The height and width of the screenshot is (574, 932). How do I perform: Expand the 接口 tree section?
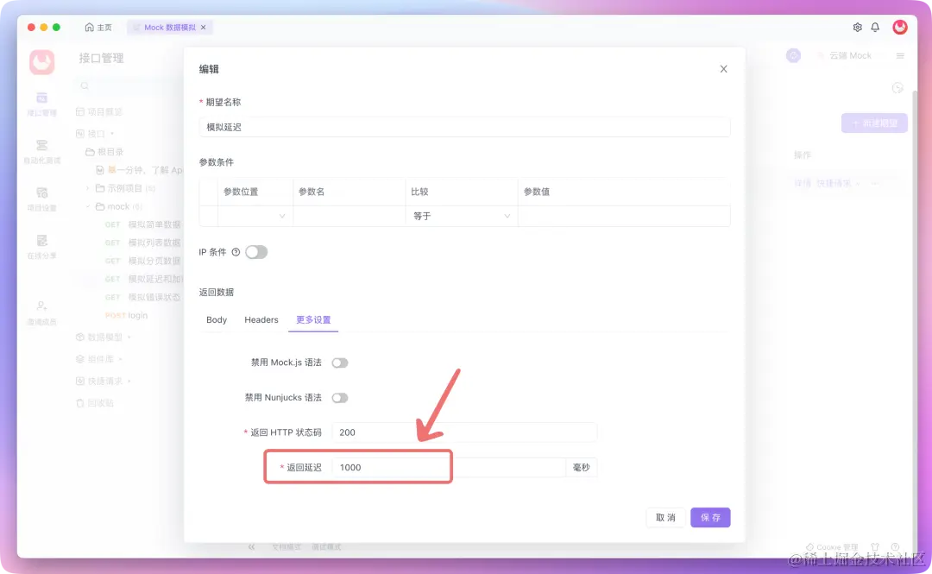[x=95, y=134]
